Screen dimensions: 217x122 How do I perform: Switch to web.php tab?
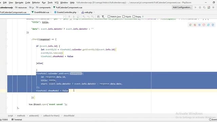(88, 12)
